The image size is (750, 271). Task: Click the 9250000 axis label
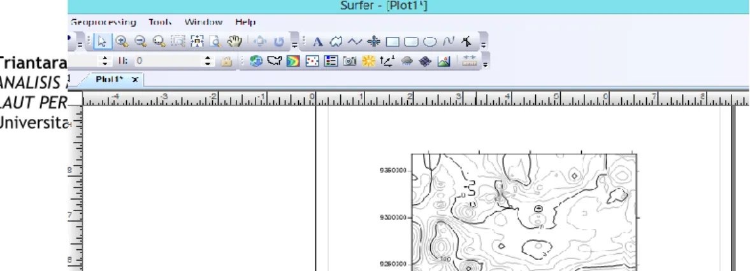(x=393, y=264)
